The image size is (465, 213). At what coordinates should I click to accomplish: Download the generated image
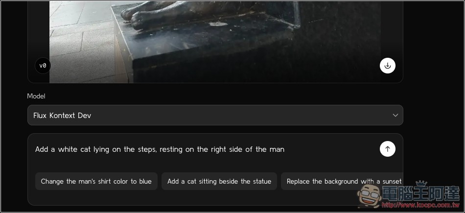[x=388, y=66]
